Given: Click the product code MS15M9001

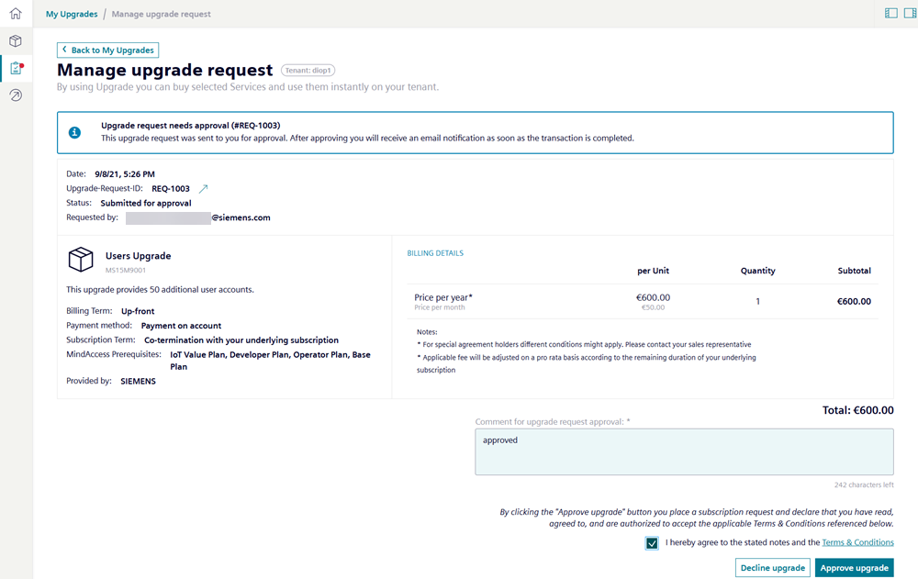Looking at the screenshot, I should (x=125, y=271).
